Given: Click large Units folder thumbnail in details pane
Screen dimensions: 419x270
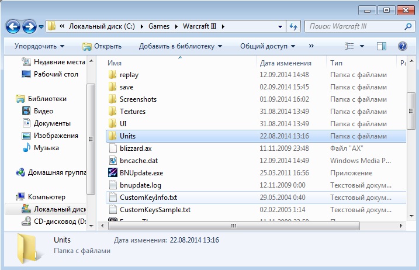Looking at the screenshot, I should (x=29, y=248).
